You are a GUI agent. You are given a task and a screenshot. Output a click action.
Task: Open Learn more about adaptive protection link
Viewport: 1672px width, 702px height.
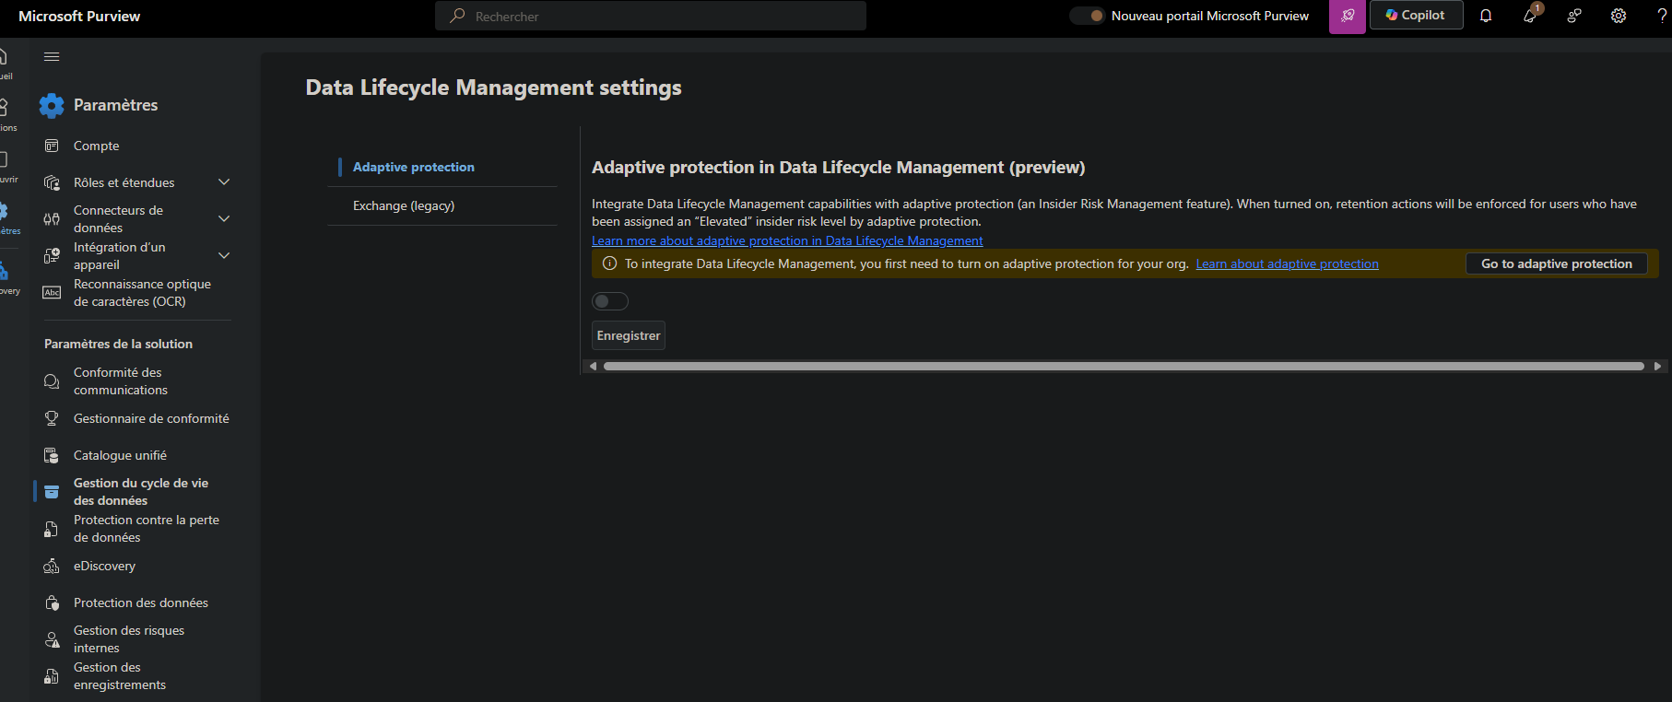pyautogui.click(x=787, y=240)
